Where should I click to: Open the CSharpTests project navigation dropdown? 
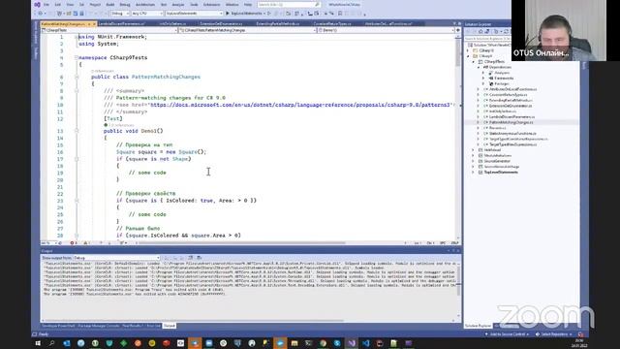(x=109, y=30)
